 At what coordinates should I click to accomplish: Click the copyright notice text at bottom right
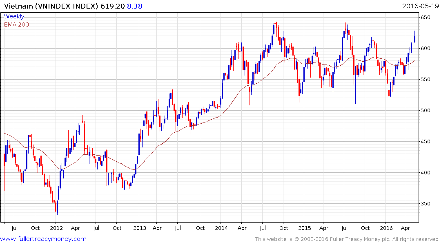[x=347, y=239]
